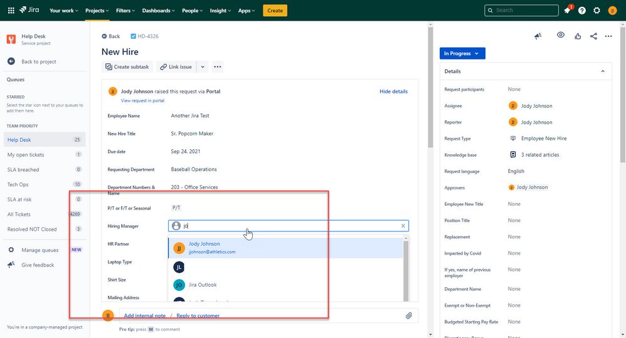Image resolution: width=626 pixels, height=338 pixels.
Task: Open the notifications bell icon
Action: (567, 11)
